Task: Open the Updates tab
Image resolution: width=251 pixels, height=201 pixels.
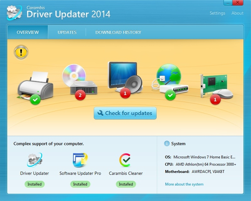Action: pos(67,32)
